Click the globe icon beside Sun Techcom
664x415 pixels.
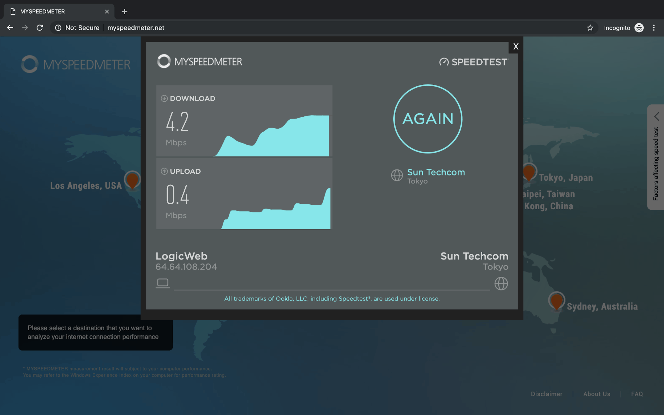[397, 175]
